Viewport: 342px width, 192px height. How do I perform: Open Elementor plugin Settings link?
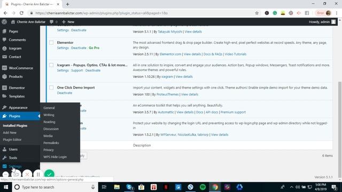[x=63, y=48]
